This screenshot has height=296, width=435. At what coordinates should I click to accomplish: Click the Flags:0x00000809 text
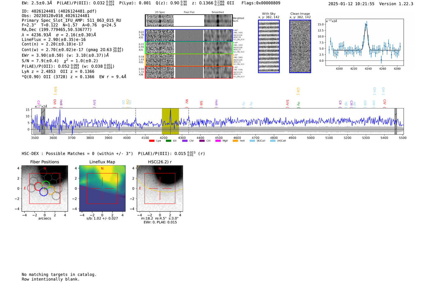pos(261,3)
